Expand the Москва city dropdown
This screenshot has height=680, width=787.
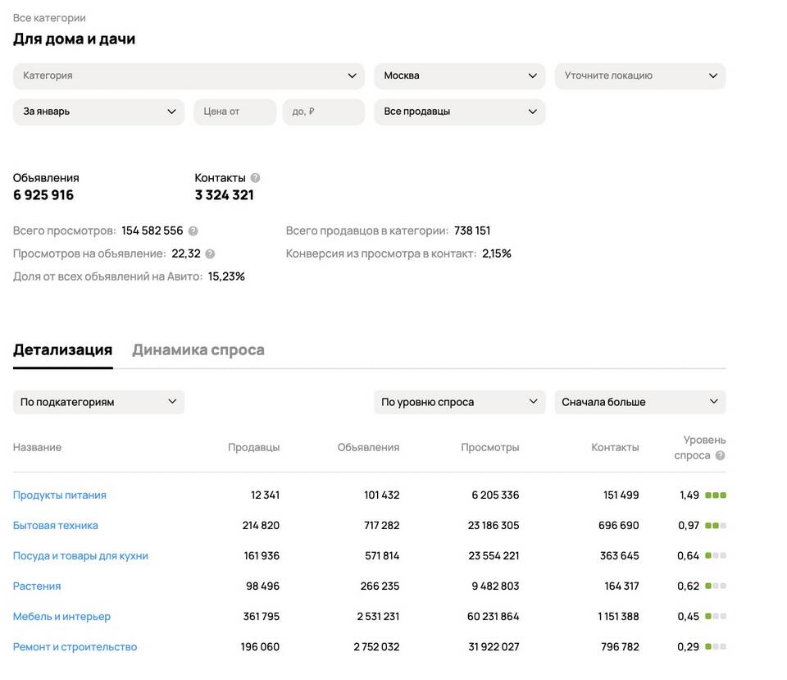pos(459,75)
